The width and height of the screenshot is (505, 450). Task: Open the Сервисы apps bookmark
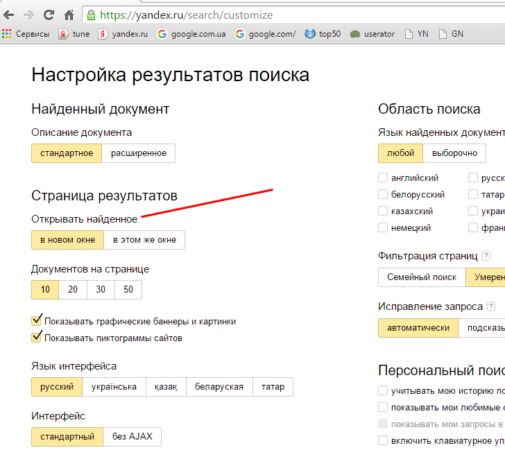(26, 34)
